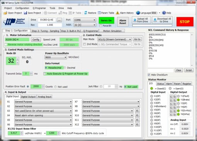197x141 pixels.
Task: Click the Help question-mark icon
Action: (x=164, y=13)
